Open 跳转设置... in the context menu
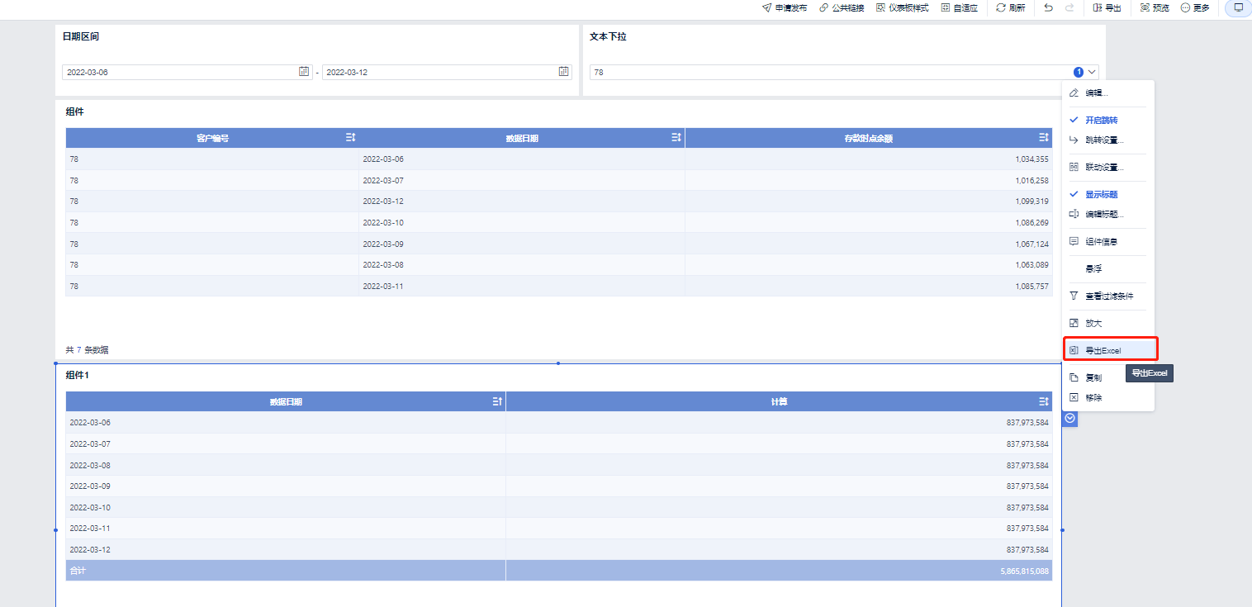 tap(1108, 140)
